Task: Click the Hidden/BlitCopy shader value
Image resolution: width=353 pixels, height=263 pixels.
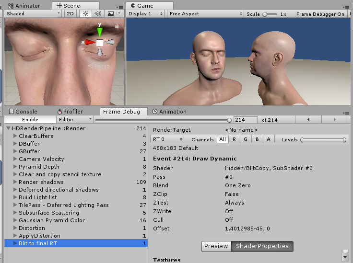Action: [x=269, y=168]
